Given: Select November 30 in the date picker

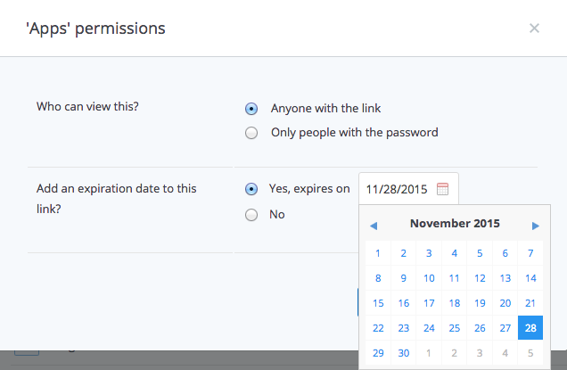Looking at the screenshot, I should point(404,353).
